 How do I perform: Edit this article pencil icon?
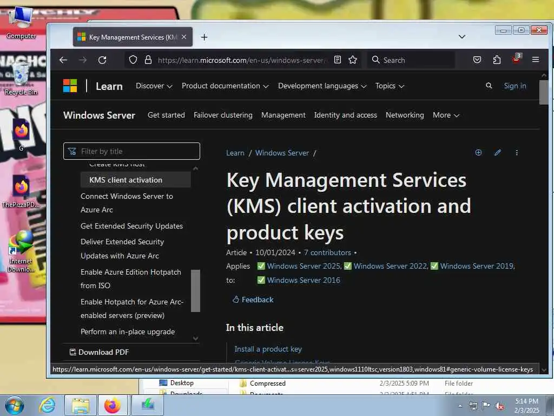(x=498, y=152)
